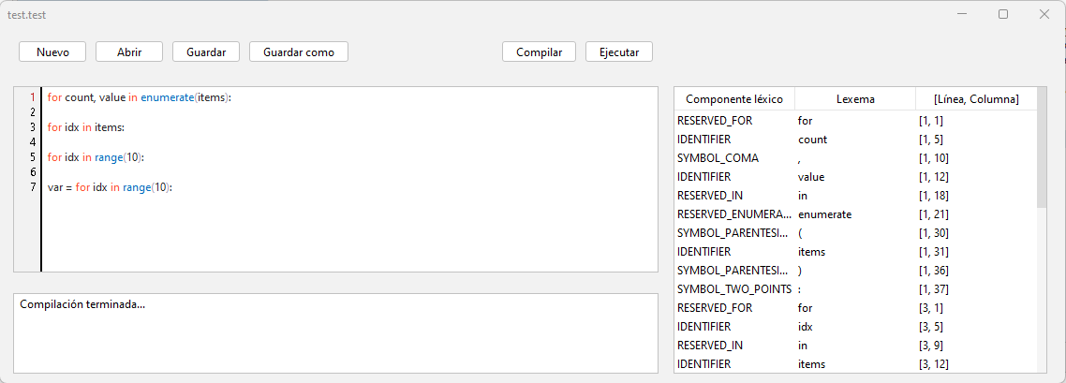
Task: Save the file with Guardar
Action: click(206, 52)
